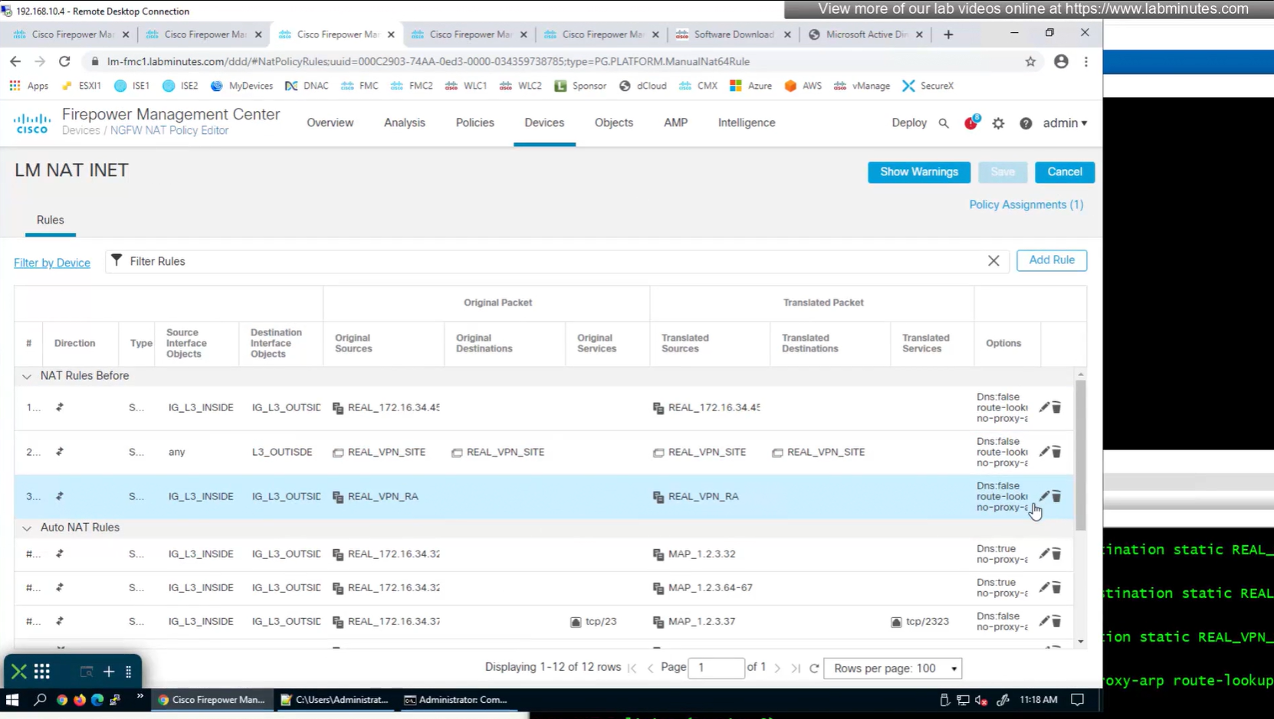The image size is (1274, 719).
Task: Refresh the rules table pagination
Action: click(x=814, y=668)
